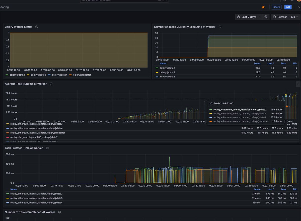
Task: Select the 73.6 ms mean value
Action: pyautogui.click(x=256, y=194)
